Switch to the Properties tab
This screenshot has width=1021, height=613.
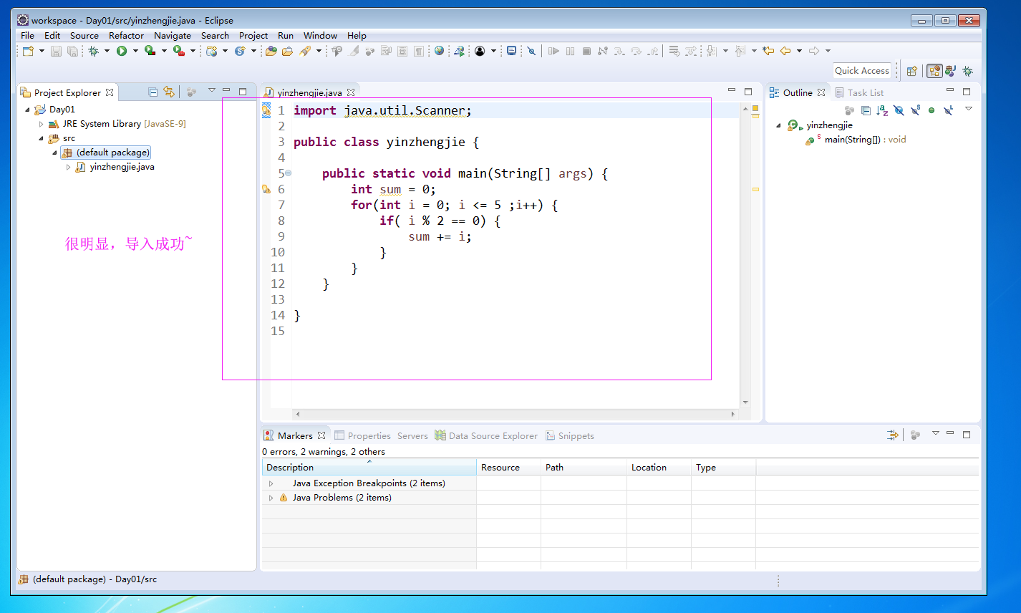(x=369, y=435)
